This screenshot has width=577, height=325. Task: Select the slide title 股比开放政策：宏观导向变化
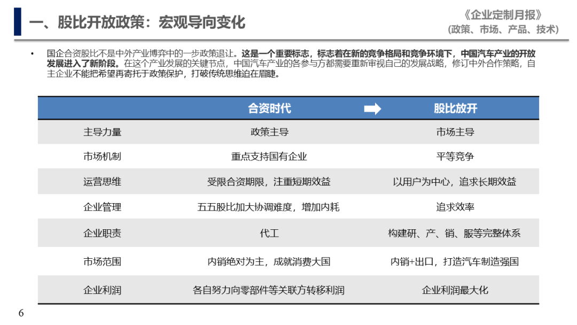coord(137,22)
